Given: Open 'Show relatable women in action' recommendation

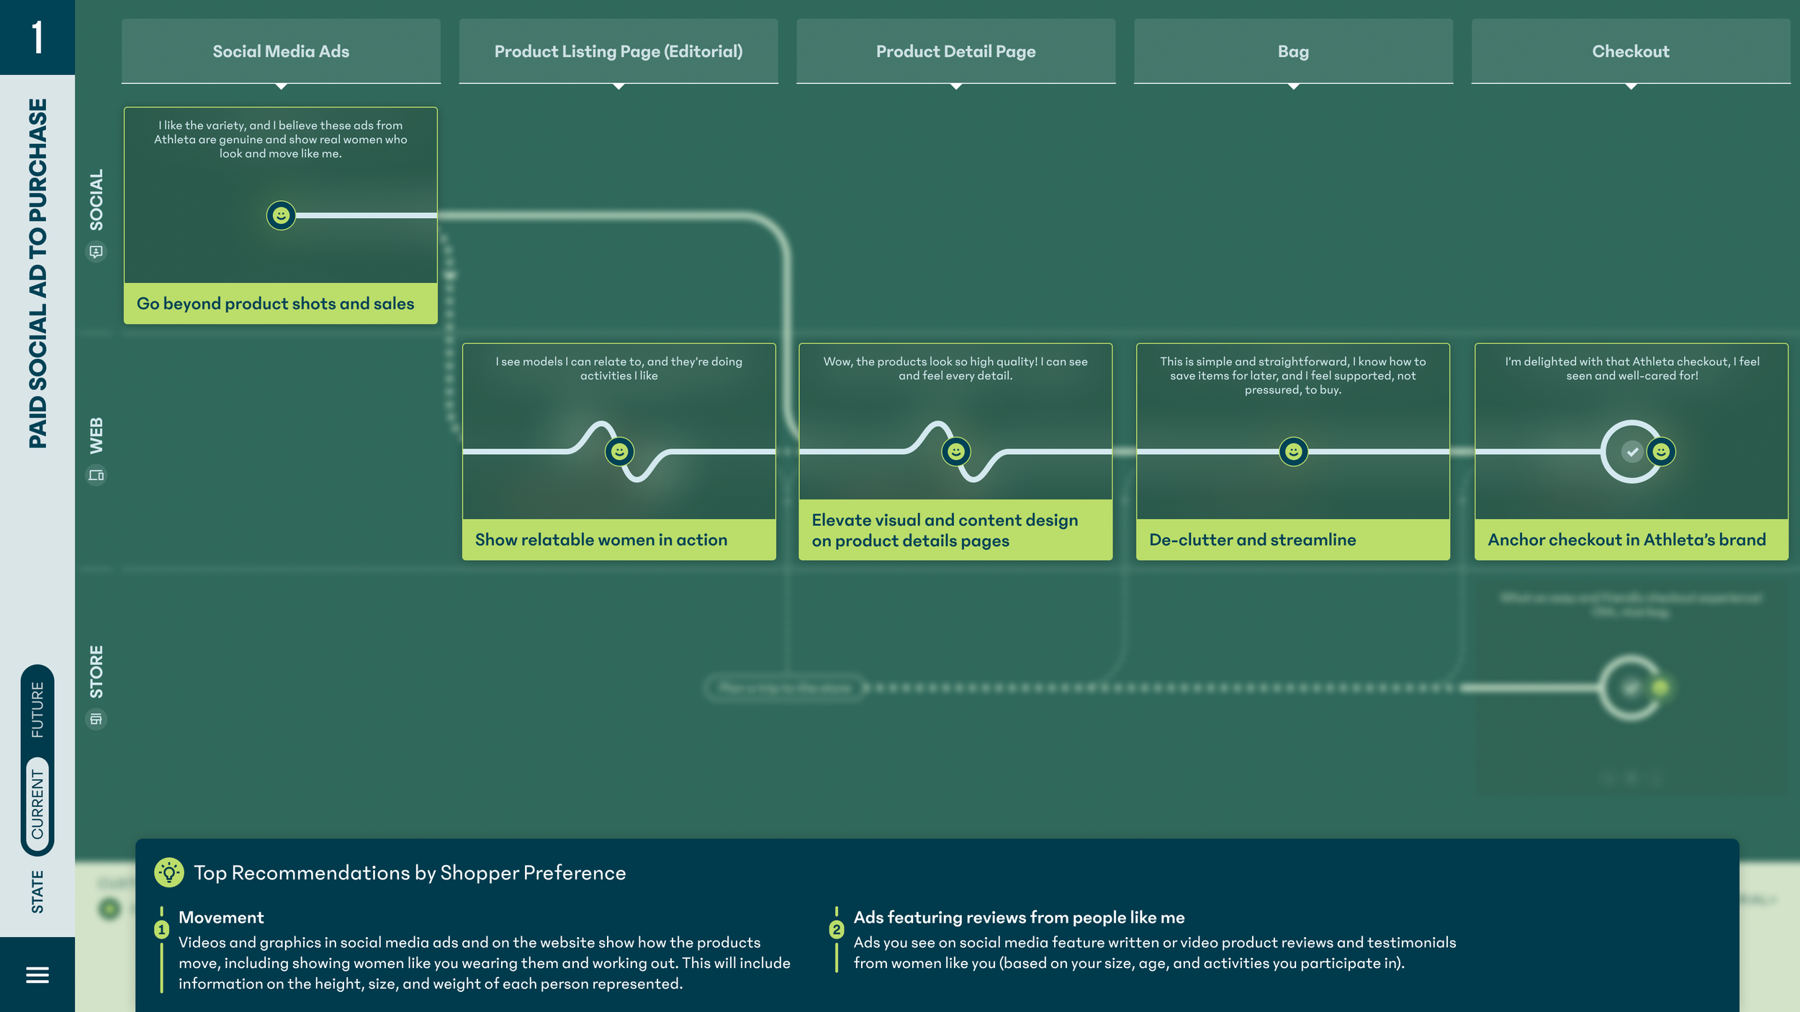Looking at the screenshot, I should coord(619,539).
